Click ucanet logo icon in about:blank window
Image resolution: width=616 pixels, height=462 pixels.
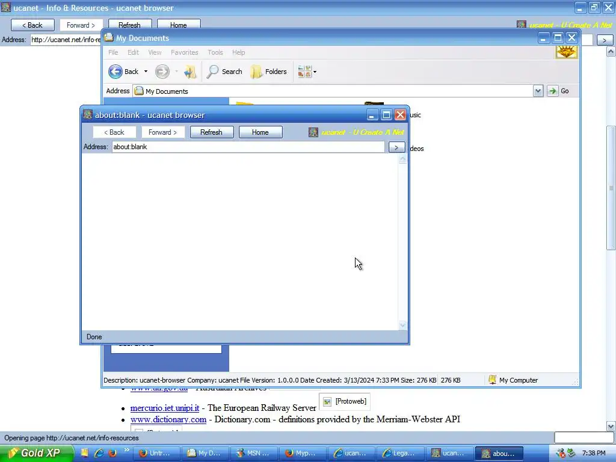click(313, 132)
